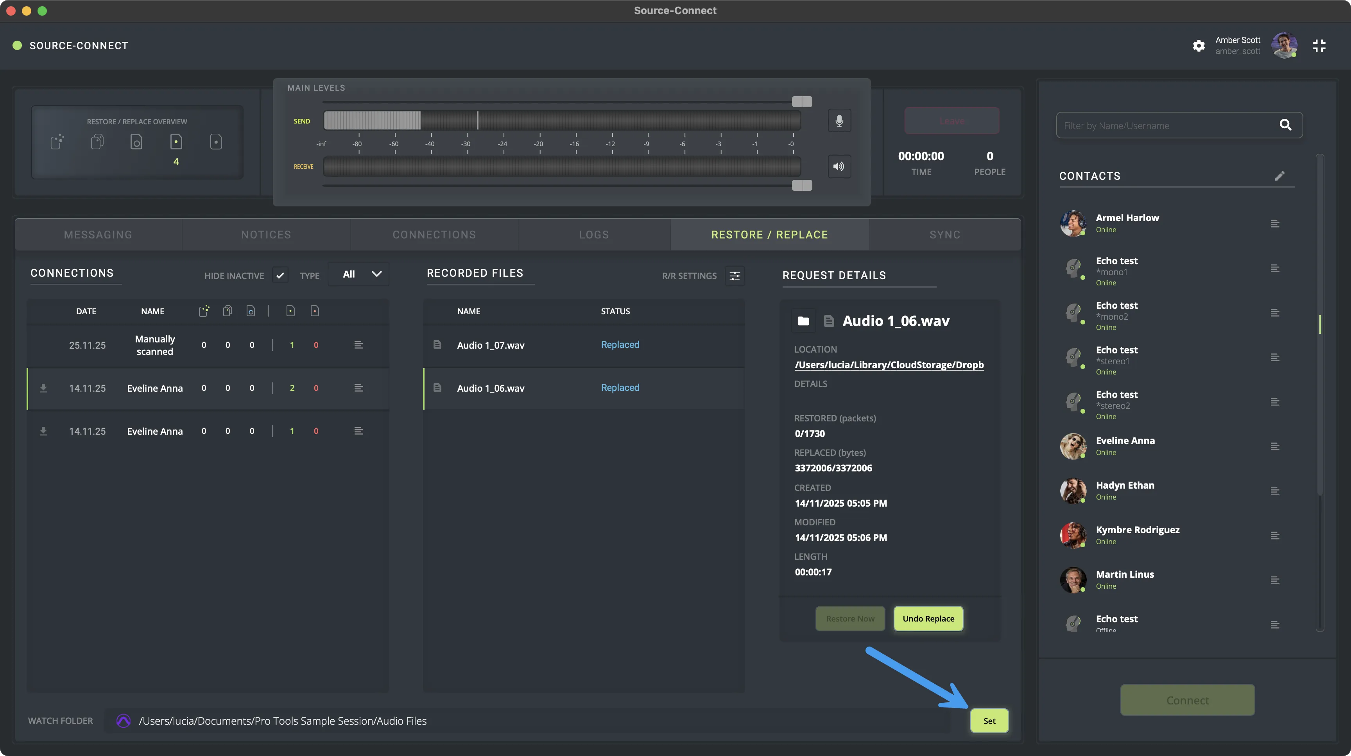The image size is (1351, 756).
Task: Mute the receive speaker
Action: point(839,166)
